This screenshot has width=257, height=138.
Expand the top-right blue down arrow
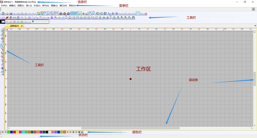[x=253, y=9]
